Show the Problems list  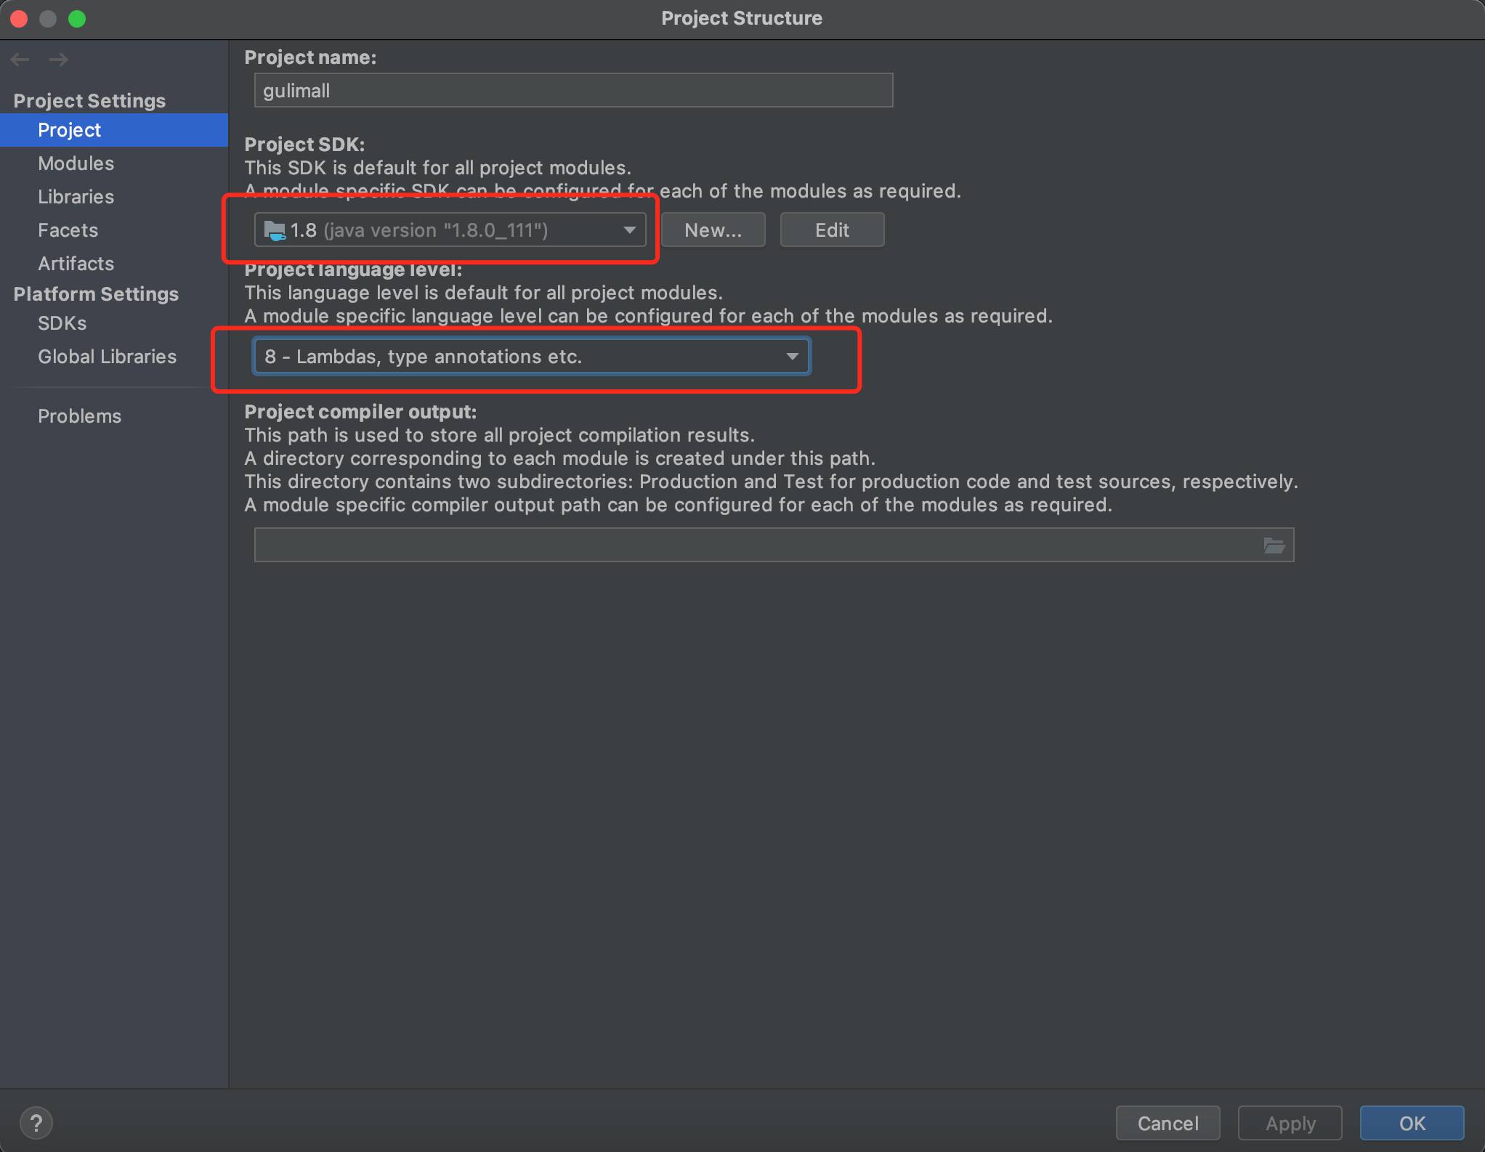point(79,416)
